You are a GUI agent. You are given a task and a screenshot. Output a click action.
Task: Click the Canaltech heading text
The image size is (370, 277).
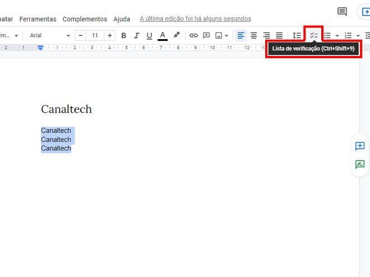click(66, 109)
